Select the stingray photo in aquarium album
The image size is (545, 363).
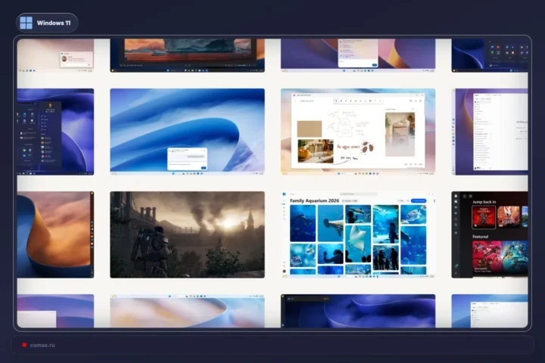pos(358,244)
